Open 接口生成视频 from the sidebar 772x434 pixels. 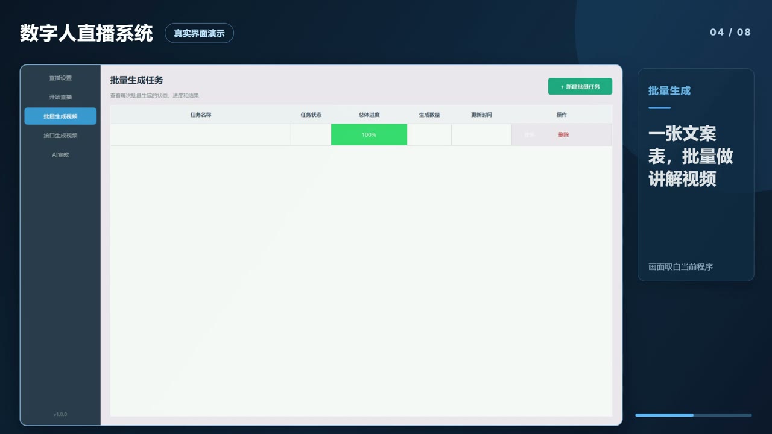tap(60, 136)
